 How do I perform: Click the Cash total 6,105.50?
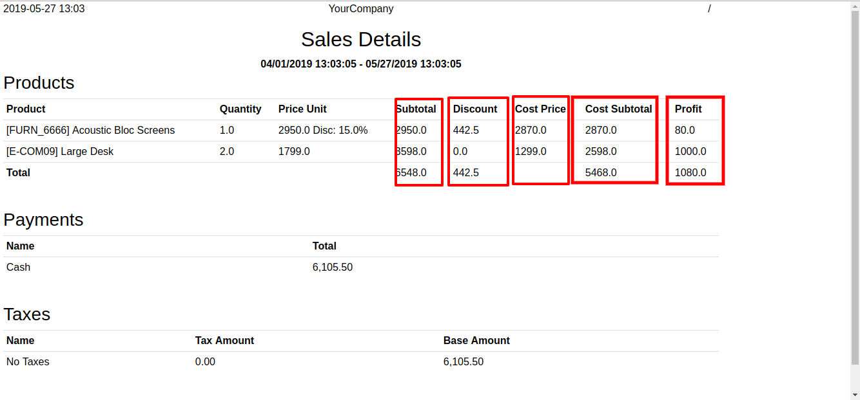[x=333, y=268]
